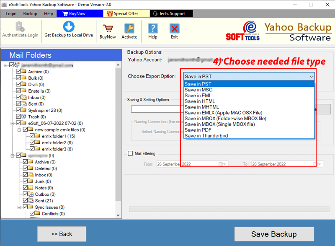Image resolution: width=335 pixels, height=246 pixels.
Task: Open the Login menu
Action: [11, 13]
